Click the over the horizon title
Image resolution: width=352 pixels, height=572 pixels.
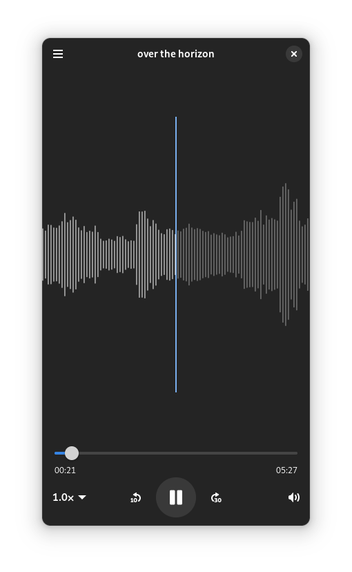175,54
